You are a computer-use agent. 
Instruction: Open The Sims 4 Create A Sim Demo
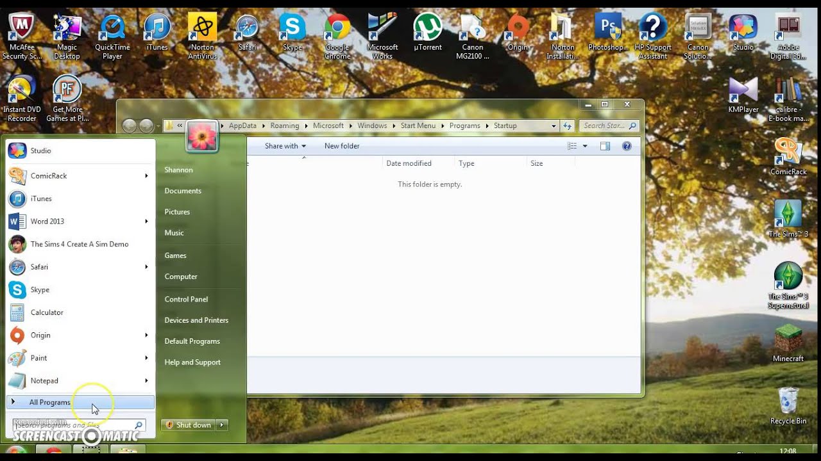tap(80, 244)
